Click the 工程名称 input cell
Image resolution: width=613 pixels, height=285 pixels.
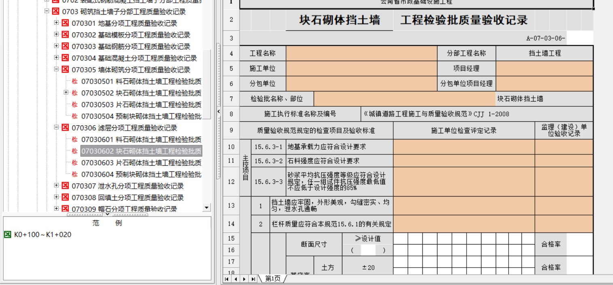coord(361,53)
